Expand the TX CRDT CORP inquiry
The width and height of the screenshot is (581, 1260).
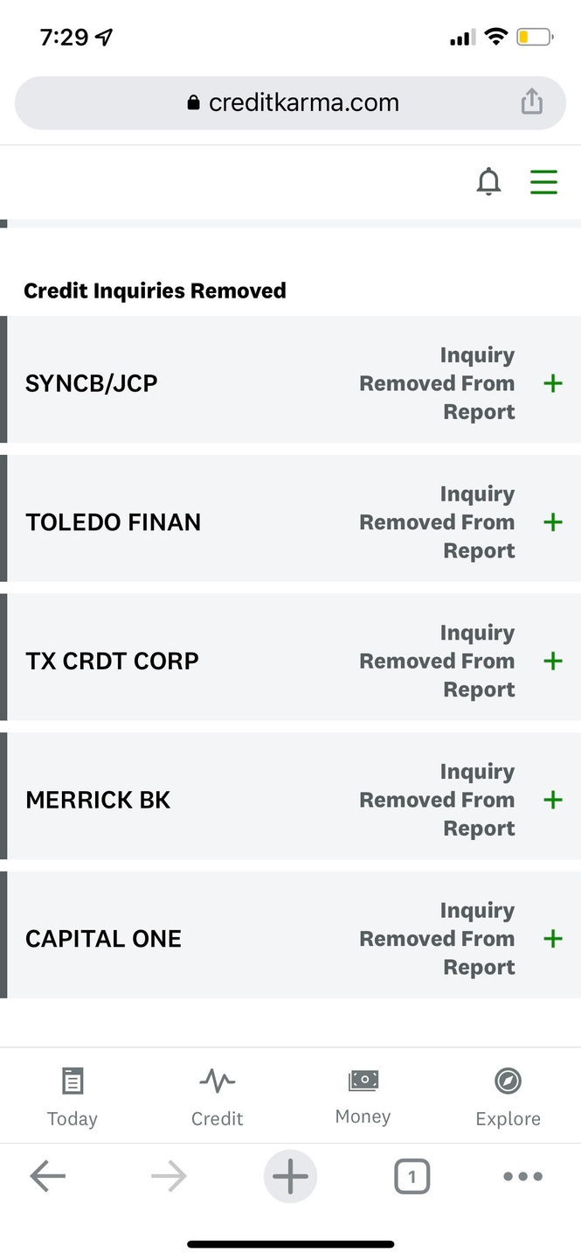[x=552, y=661]
